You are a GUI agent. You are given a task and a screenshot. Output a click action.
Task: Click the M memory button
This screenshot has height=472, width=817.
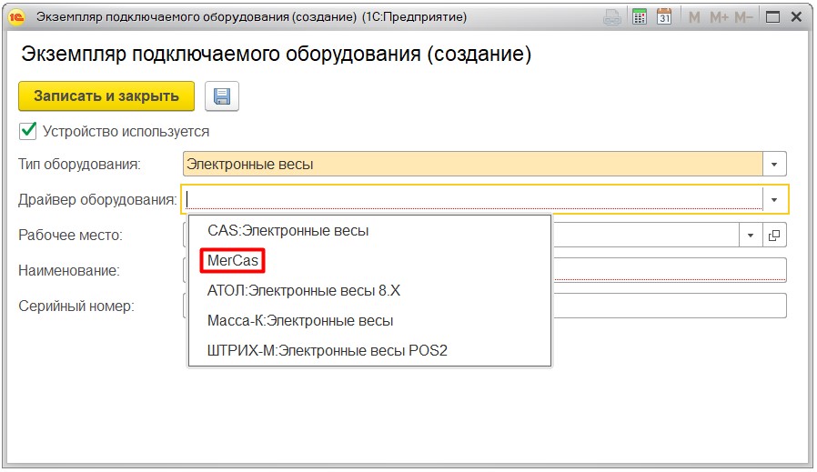pos(695,16)
